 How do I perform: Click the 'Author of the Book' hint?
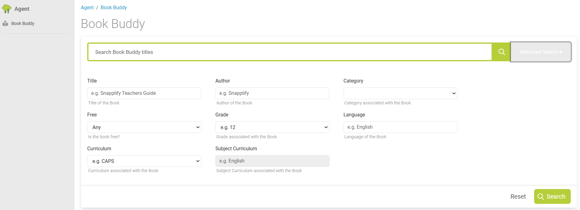click(234, 103)
